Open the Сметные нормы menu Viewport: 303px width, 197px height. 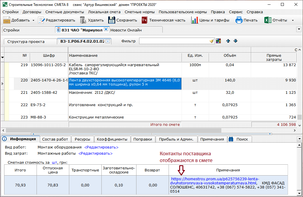[140, 12]
